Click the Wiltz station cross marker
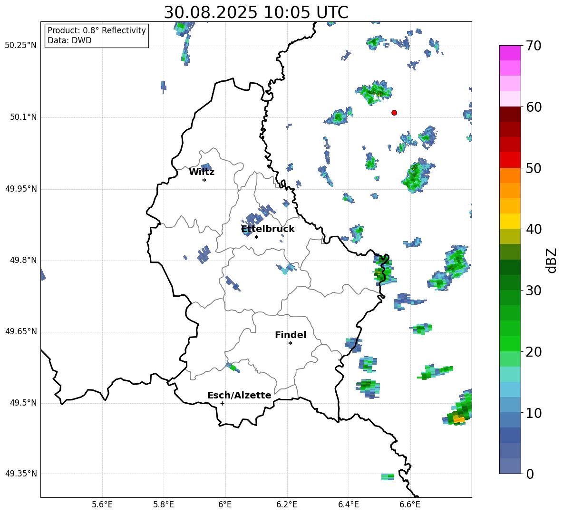 204,180
